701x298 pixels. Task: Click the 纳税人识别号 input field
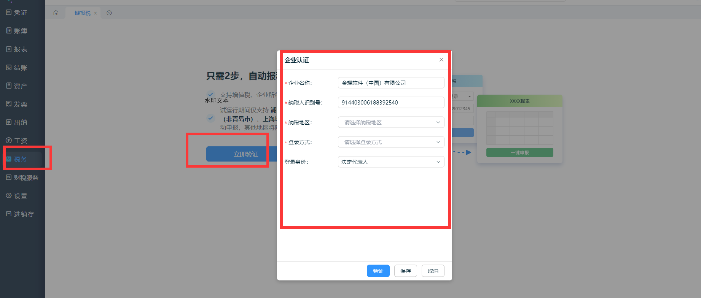(391, 103)
